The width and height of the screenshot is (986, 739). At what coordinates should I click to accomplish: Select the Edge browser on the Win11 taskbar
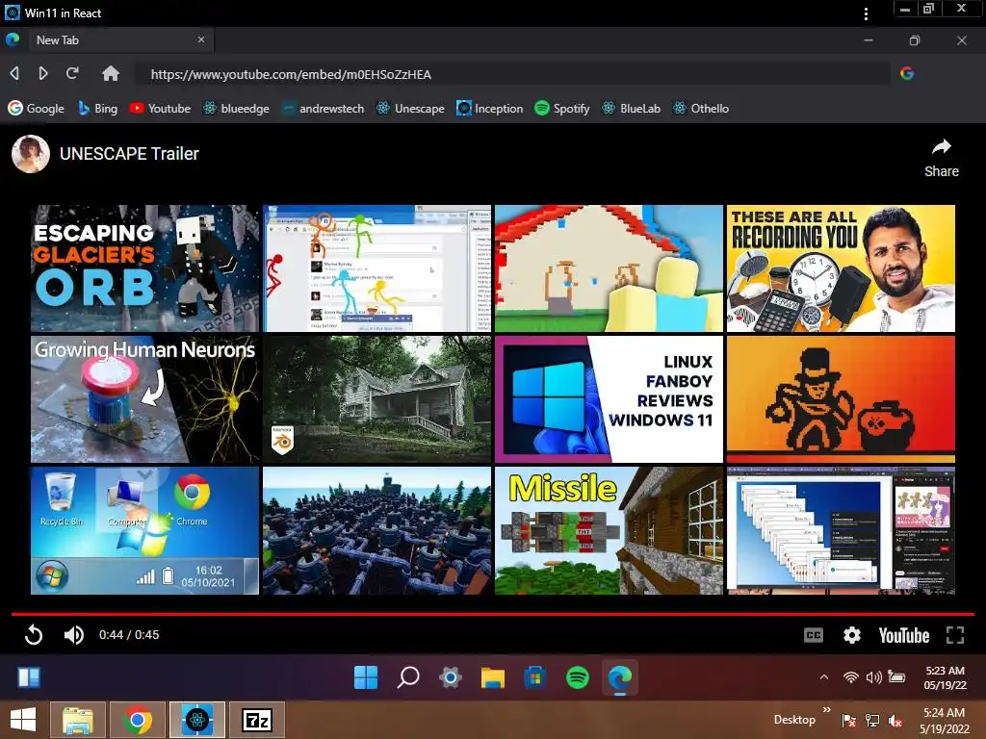click(620, 677)
